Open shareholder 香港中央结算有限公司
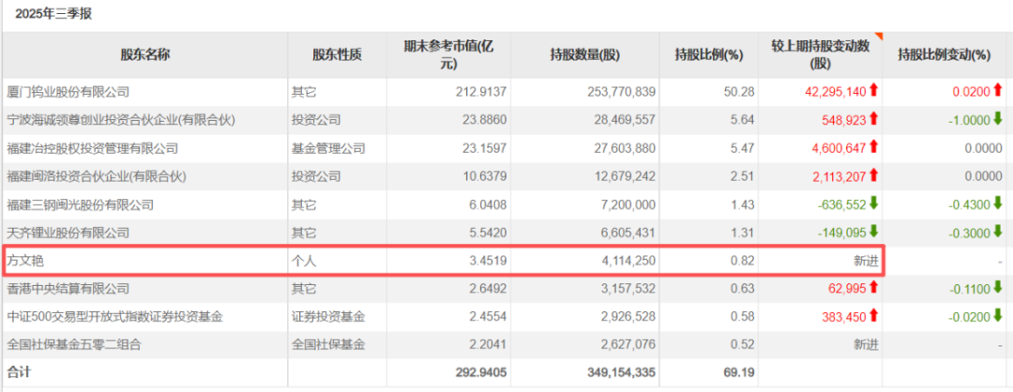The height and width of the screenshot is (392, 1013). pos(68,289)
